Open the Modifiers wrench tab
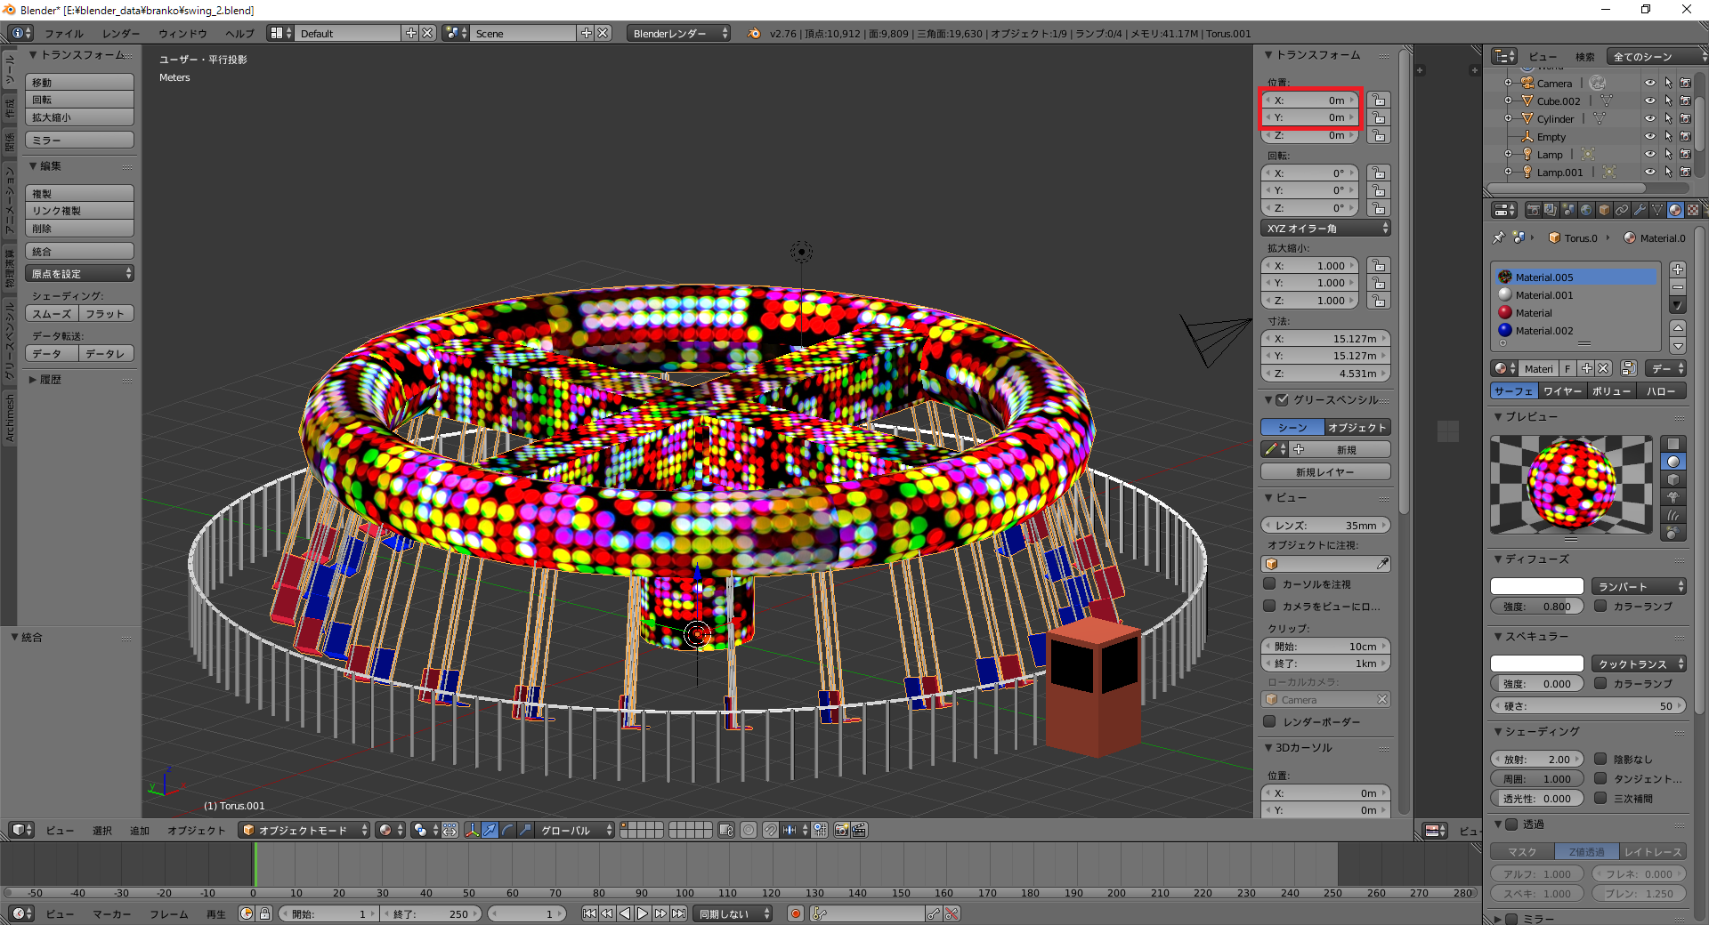This screenshot has width=1709, height=925. 1640,210
